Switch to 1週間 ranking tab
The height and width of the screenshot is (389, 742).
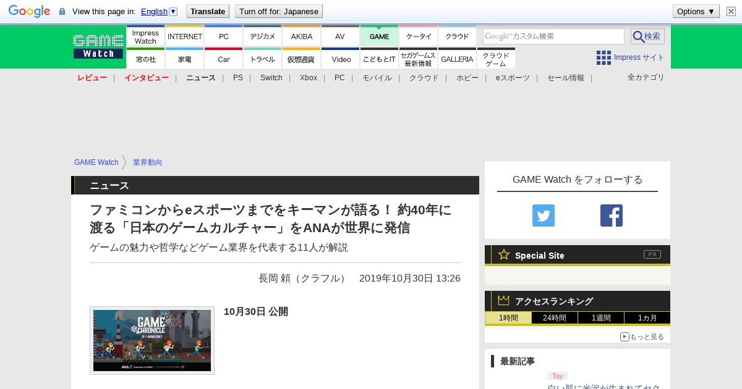tap(600, 318)
